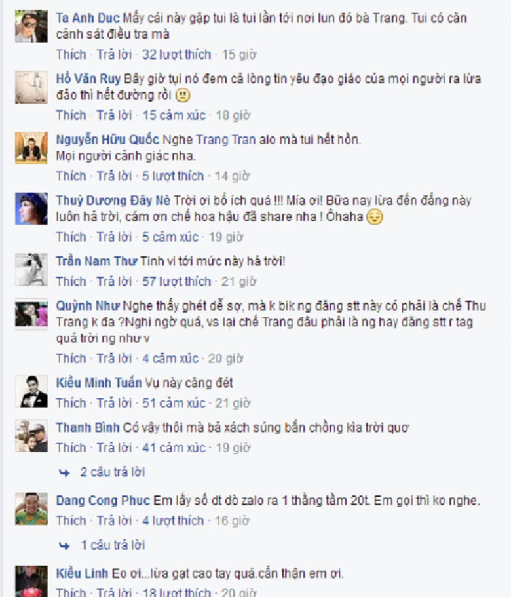Reply to Quỳnh Như's comment via Trả lời
The width and height of the screenshot is (511, 597).
114,358
